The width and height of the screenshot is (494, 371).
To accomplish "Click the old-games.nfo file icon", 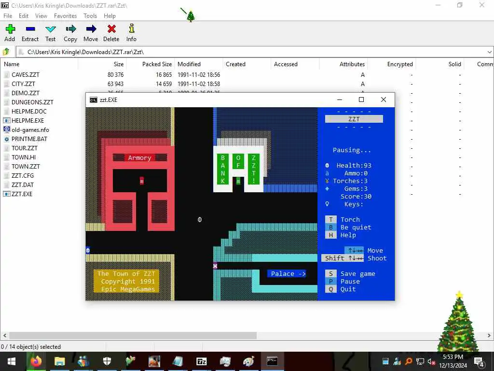I will 7,129.
